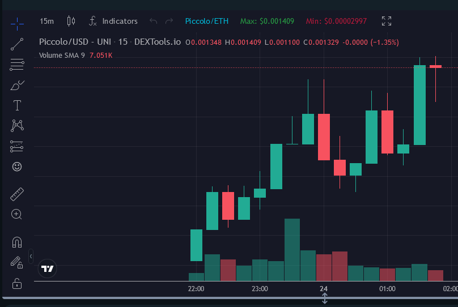Select the ruler measure tool
This screenshot has width=458, height=307.
click(x=17, y=194)
